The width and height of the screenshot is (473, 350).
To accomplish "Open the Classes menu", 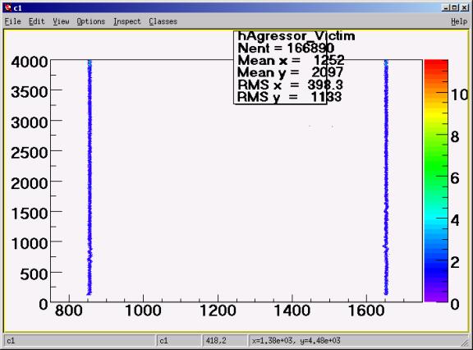I will (x=163, y=21).
